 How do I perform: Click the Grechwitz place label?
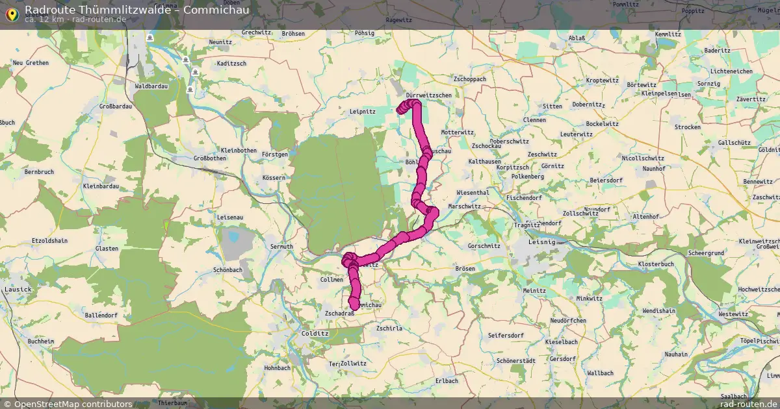[x=255, y=32]
